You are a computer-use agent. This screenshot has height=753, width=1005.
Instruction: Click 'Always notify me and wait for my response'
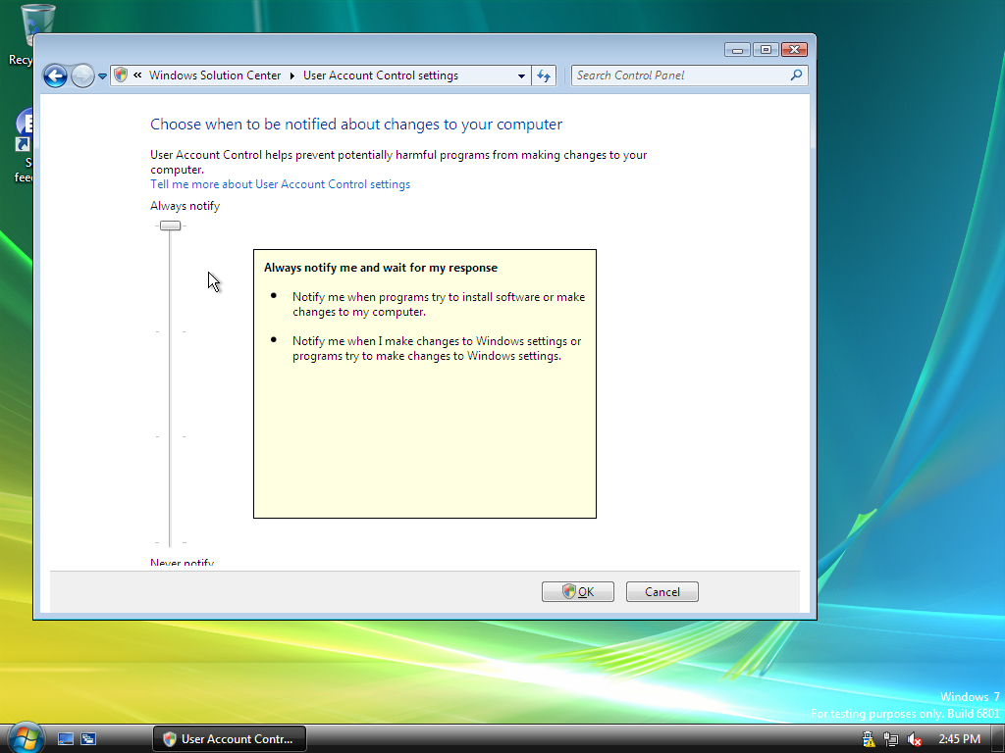pyautogui.click(x=381, y=268)
